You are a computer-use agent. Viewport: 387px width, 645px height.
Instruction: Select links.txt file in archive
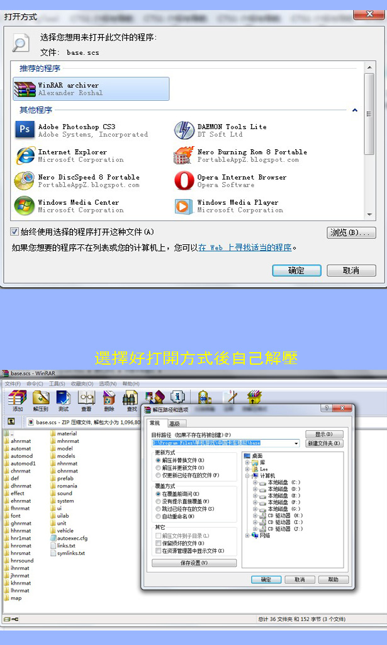[x=63, y=545]
